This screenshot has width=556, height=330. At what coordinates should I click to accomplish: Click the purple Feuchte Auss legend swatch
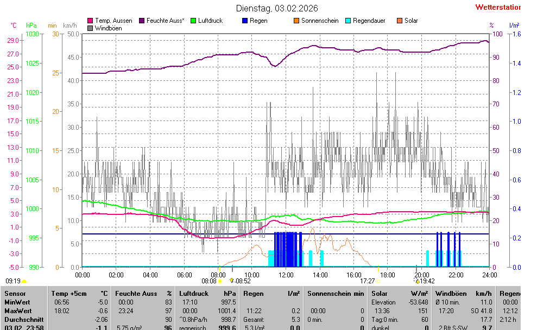coord(142,21)
